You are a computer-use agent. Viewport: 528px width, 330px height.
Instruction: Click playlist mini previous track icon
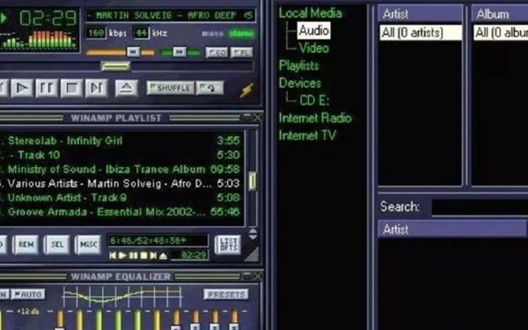[x=113, y=255]
